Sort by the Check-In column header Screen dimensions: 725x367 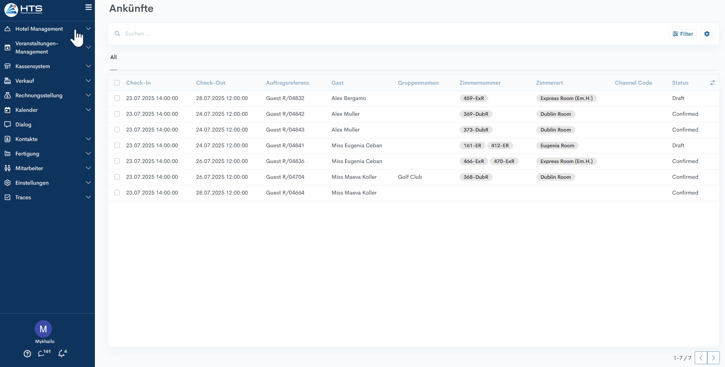tap(138, 83)
